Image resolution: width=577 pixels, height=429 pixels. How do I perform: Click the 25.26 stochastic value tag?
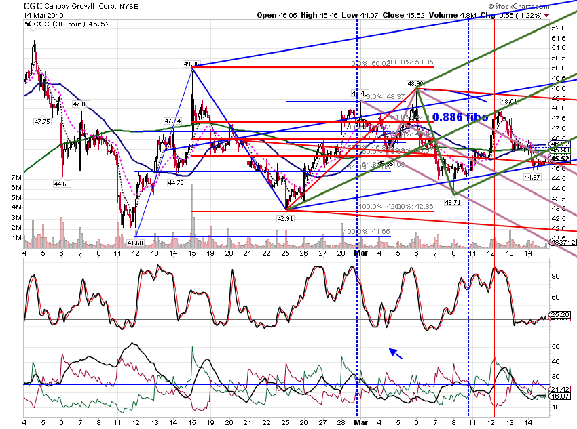(560, 314)
